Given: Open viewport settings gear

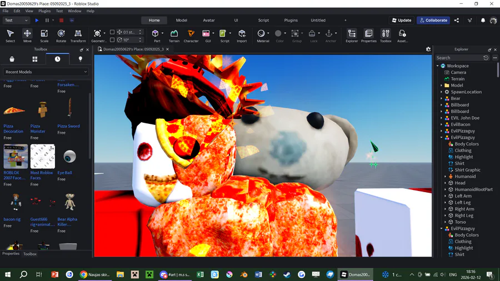Looking at the screenshot, I should pyautogui.click(x=428, y=49).
